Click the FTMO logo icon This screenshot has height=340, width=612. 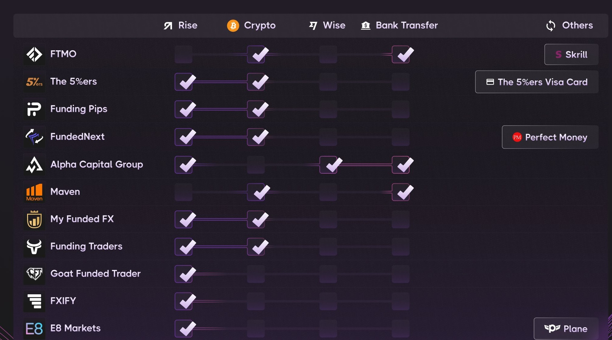tap(34, 55)
